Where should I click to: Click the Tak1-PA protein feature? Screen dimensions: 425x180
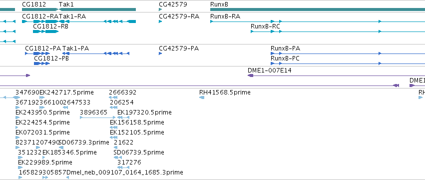tap(96, 53)
